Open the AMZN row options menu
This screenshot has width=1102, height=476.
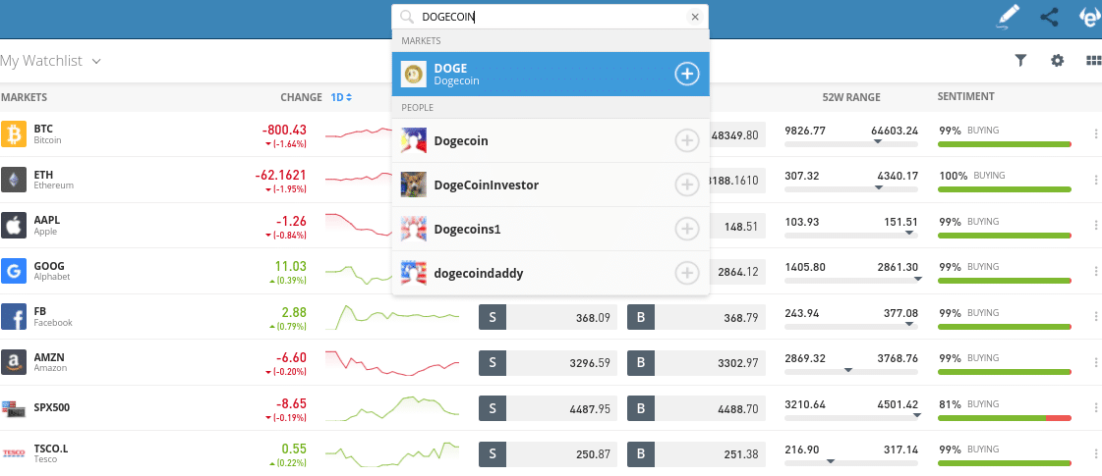pyautogui.click(x=1095, y=362)
